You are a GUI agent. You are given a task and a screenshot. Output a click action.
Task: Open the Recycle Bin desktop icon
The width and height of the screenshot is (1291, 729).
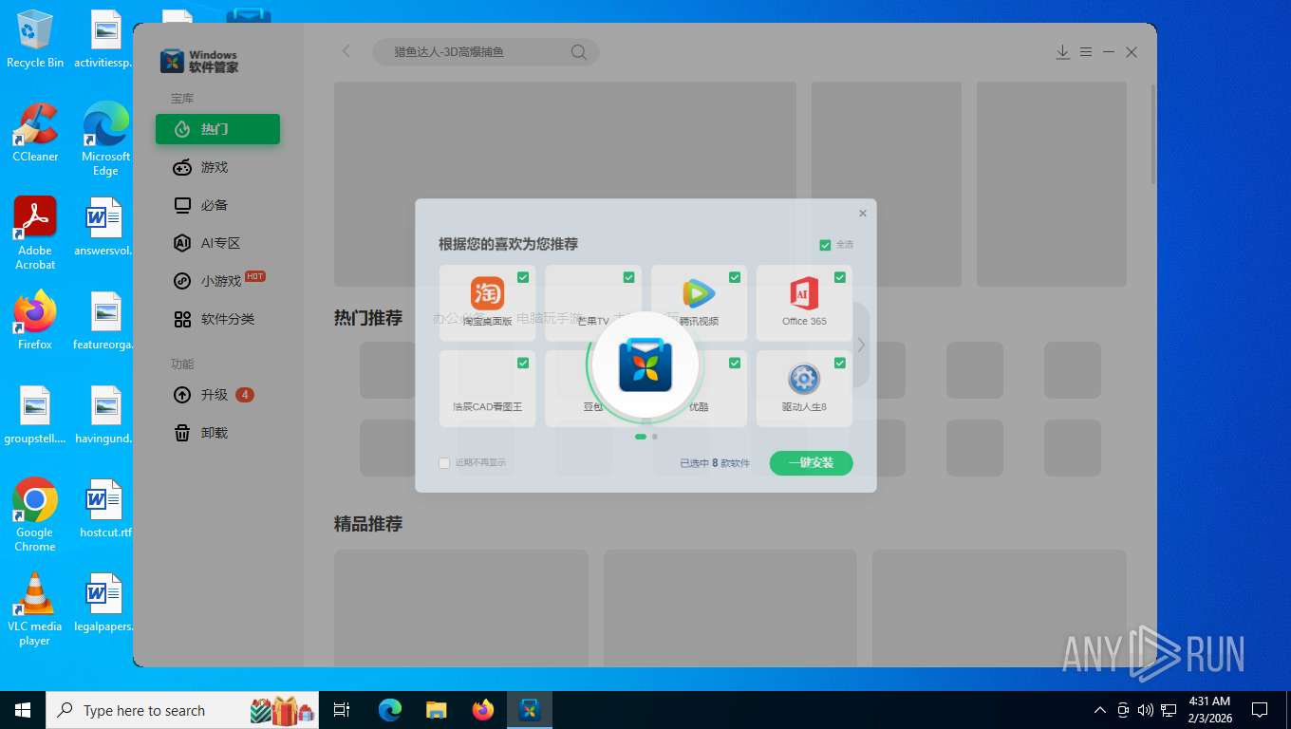(35, 40)
